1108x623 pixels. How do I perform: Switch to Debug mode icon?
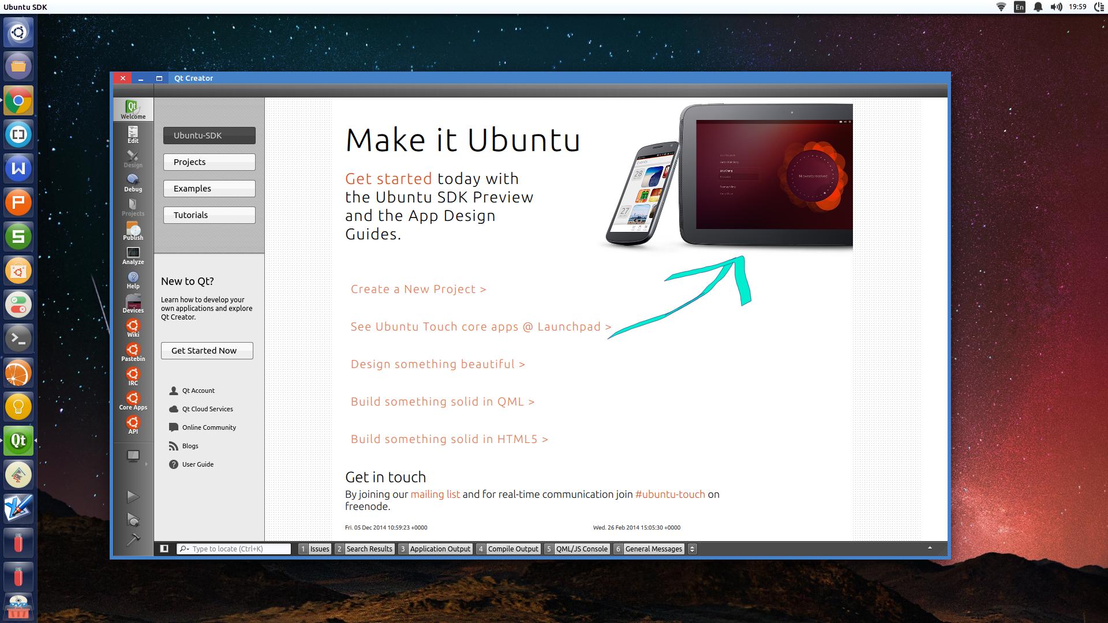[x=133, y=183]
